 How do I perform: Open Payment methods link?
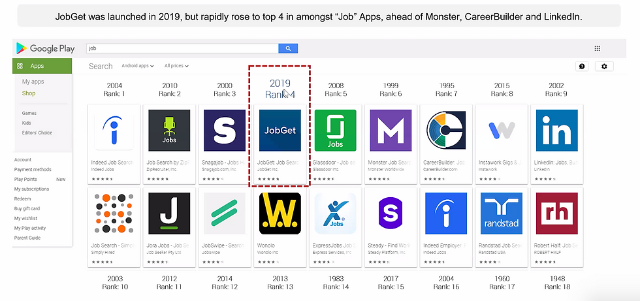pos(33,170)
